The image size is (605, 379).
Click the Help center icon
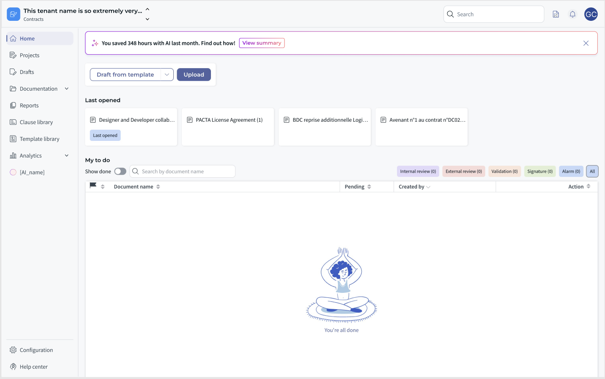pos(13,367)
